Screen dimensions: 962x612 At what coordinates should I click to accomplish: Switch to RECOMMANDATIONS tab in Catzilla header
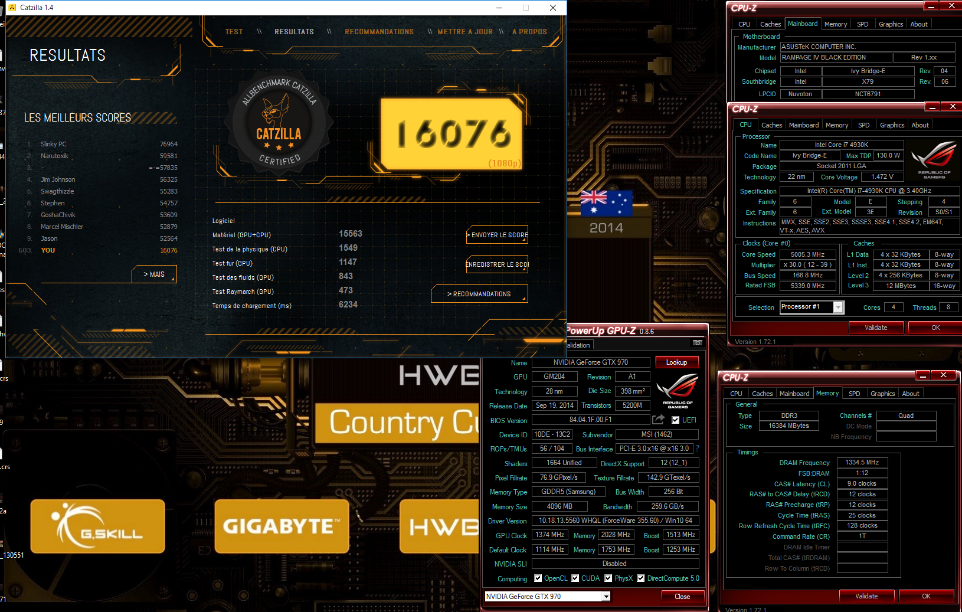coord(379,32)
